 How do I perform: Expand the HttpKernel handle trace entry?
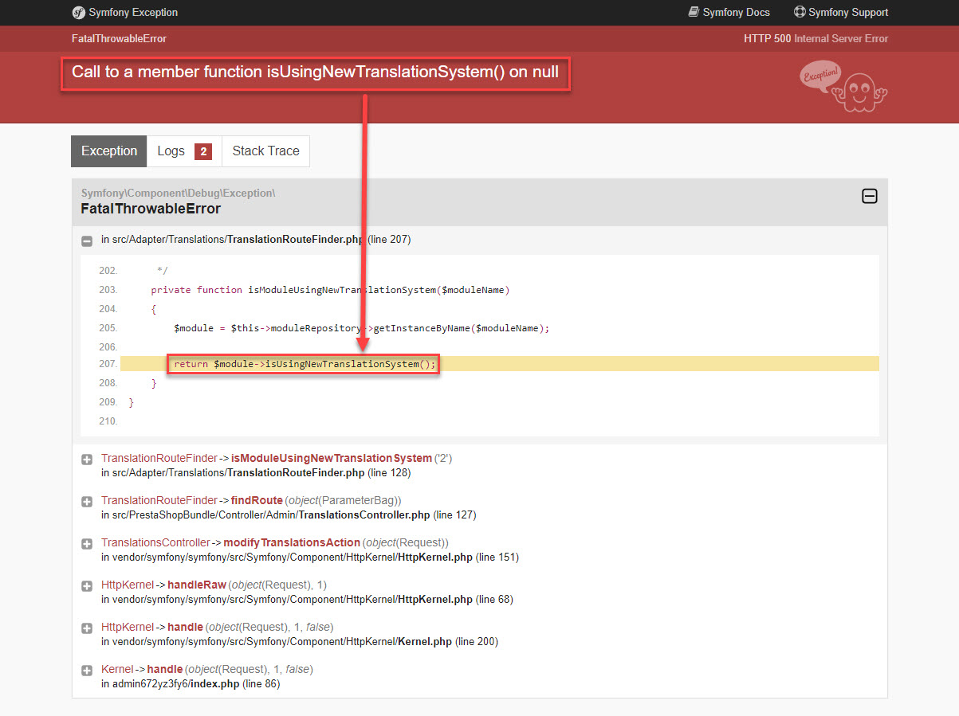click(x=87, y=628)
